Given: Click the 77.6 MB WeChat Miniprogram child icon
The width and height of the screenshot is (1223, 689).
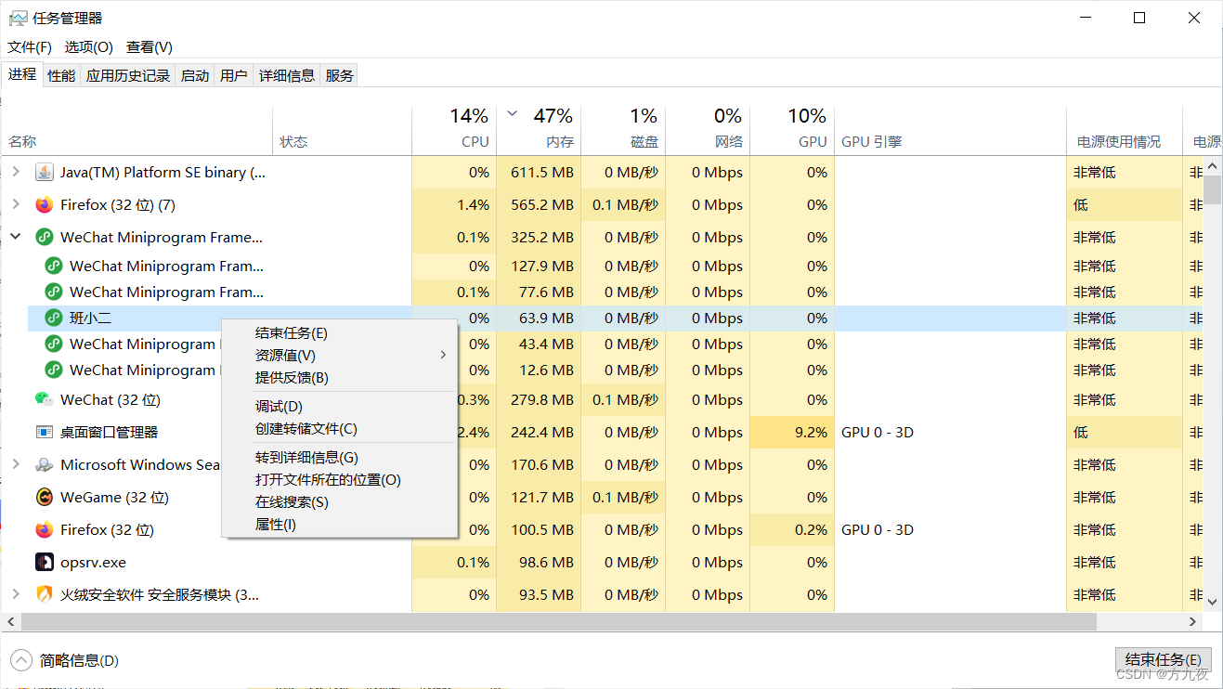Looking at the screenshot, I should point(54,292).
